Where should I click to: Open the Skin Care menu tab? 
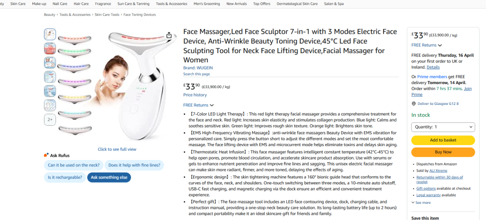click(18, 4)
